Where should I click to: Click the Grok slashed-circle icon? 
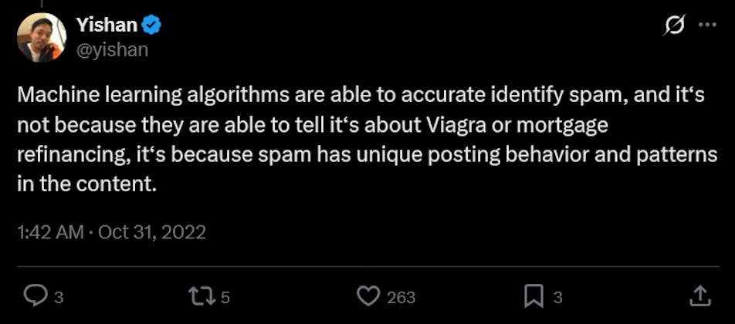[x=673, y=25]
